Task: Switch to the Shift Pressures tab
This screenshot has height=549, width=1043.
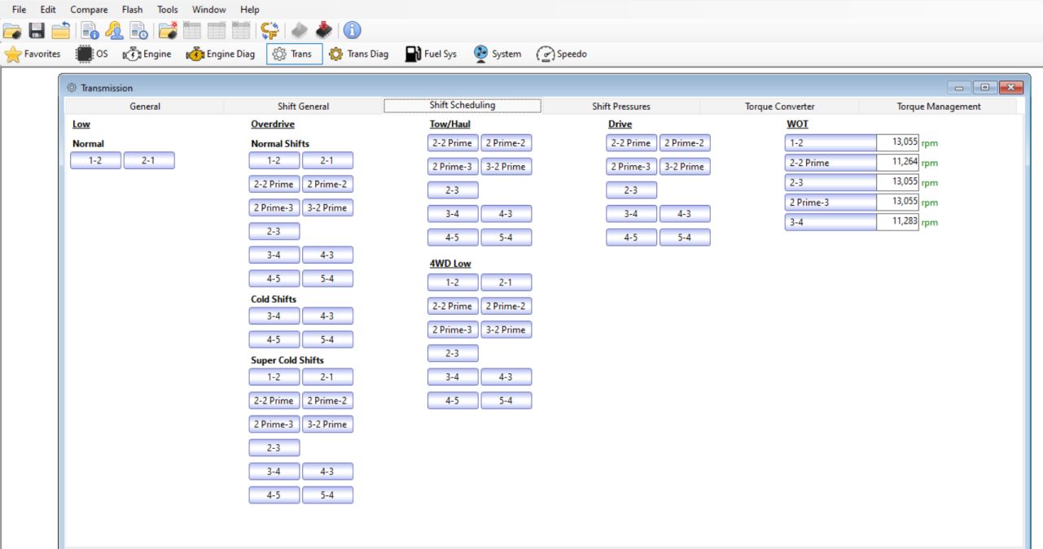Action: pos(620,107)
